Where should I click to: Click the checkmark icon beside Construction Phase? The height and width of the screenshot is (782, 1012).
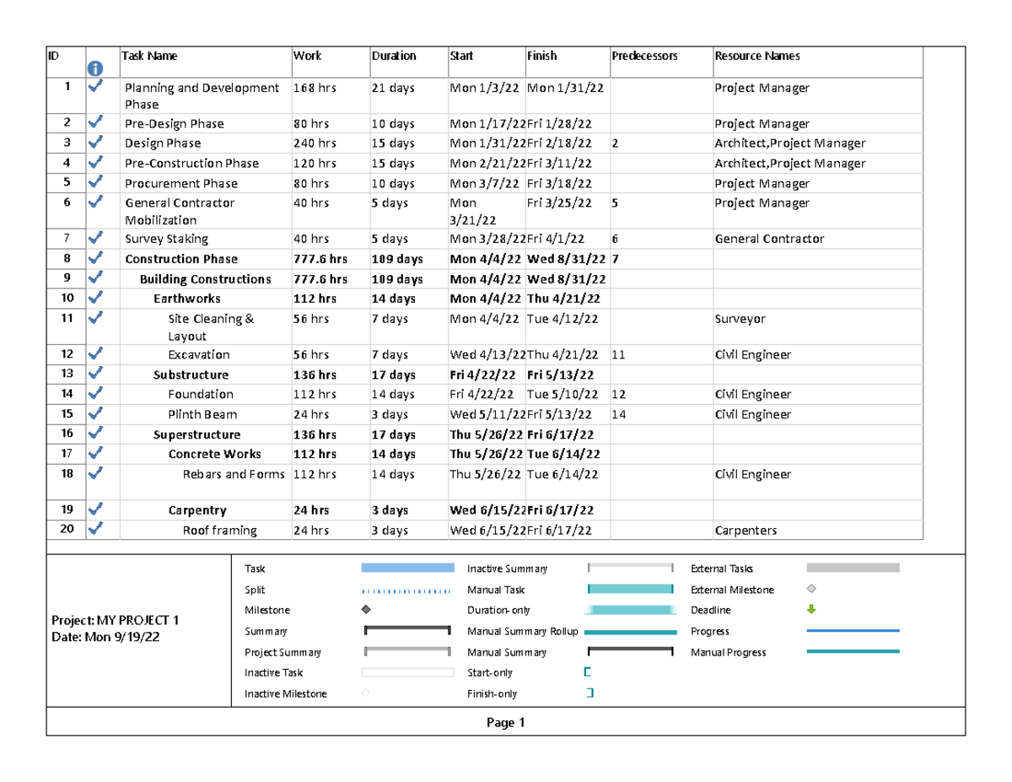pyautogui.click(x=95, y=257)
